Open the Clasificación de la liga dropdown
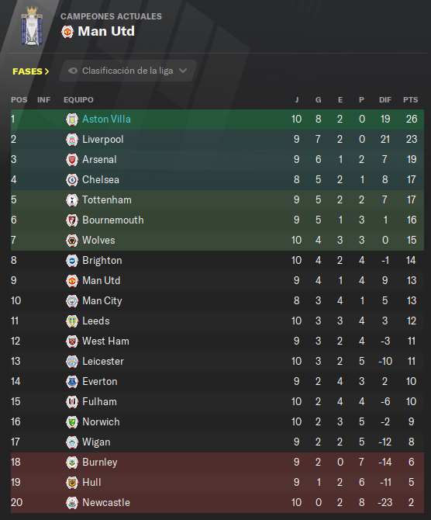The width and height of the screenshot is (431, 520). point(128,71)
